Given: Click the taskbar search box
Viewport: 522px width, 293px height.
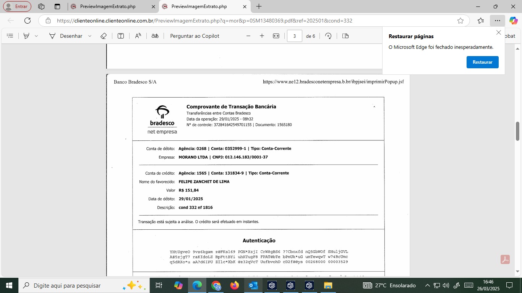Looking at the screenshot, I should [x=83, y=285].
